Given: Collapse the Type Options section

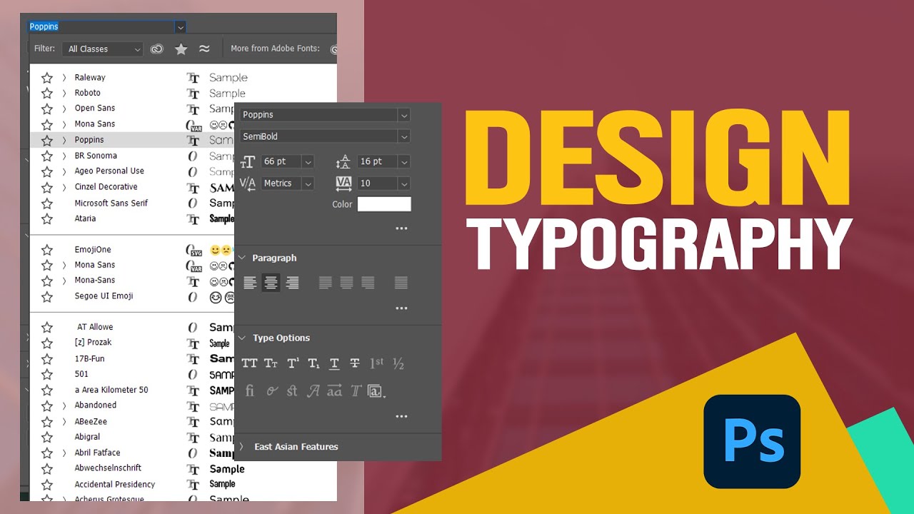Looking at the screenshot, I should (242, 338).
